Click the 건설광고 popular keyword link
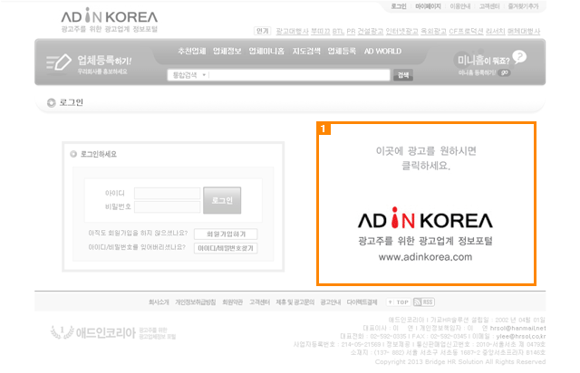Viewport: 580px width, 373px height. (x=371, y=31)
